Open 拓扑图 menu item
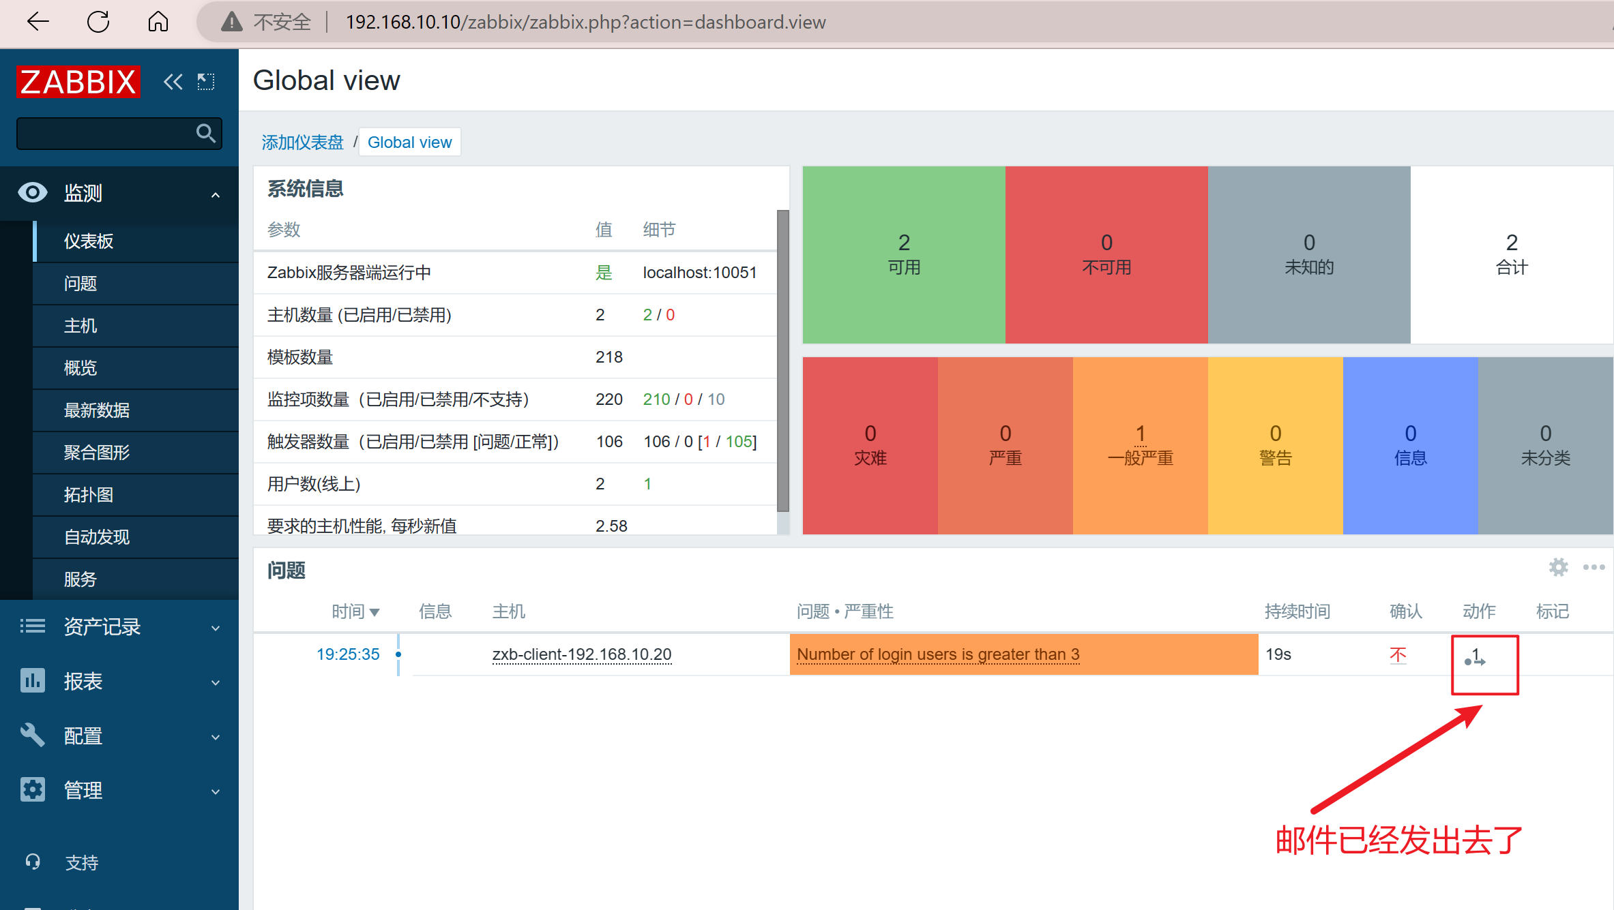This screenshot has width=1614, height=910. tap(136, 495)
